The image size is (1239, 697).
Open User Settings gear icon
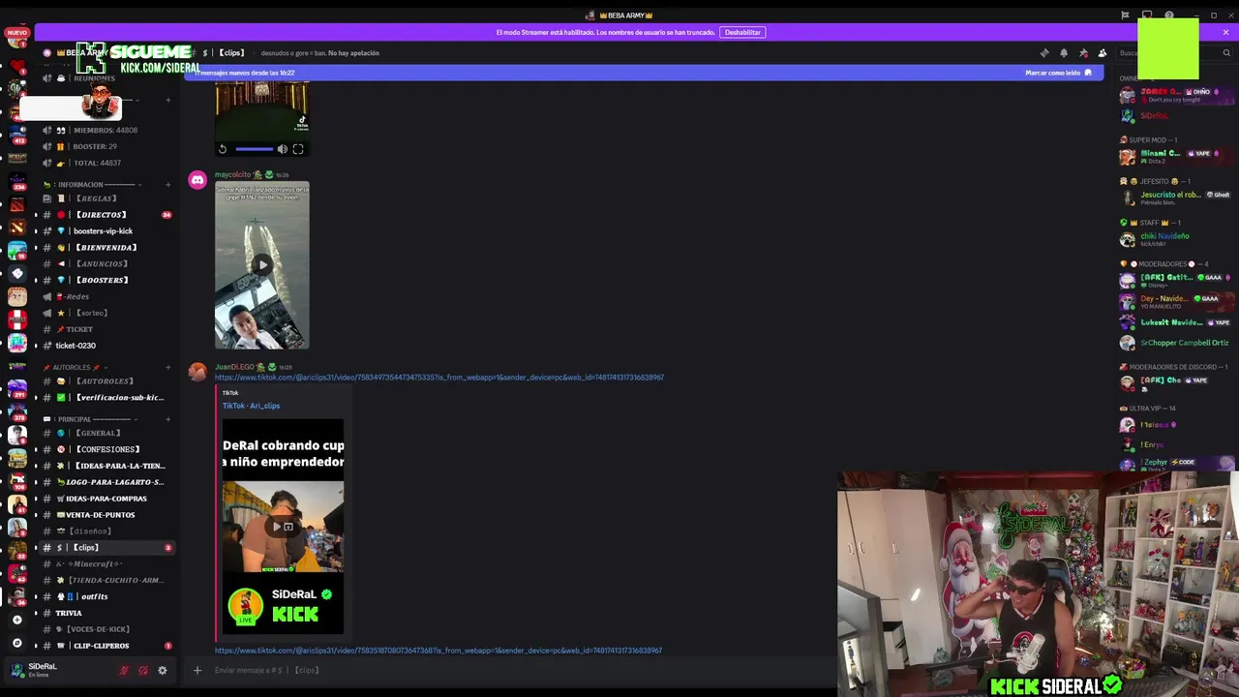pos(163,670)
